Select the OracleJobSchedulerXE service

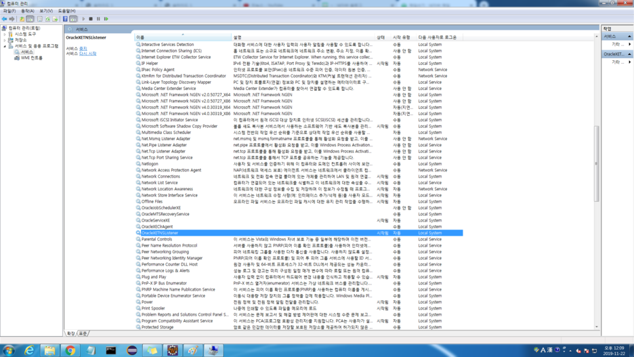click(299, 208)
